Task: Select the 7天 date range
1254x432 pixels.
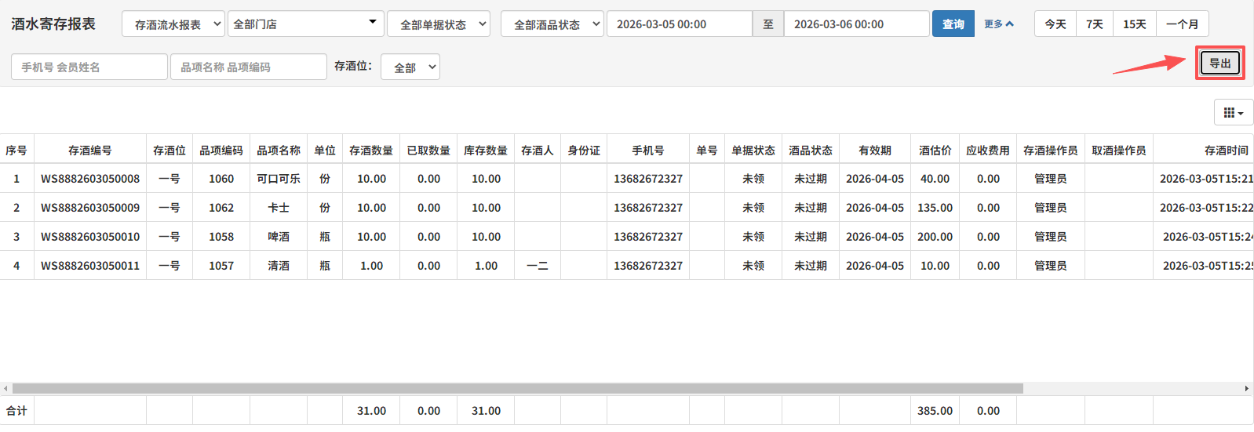Action: coord(1095,24)
